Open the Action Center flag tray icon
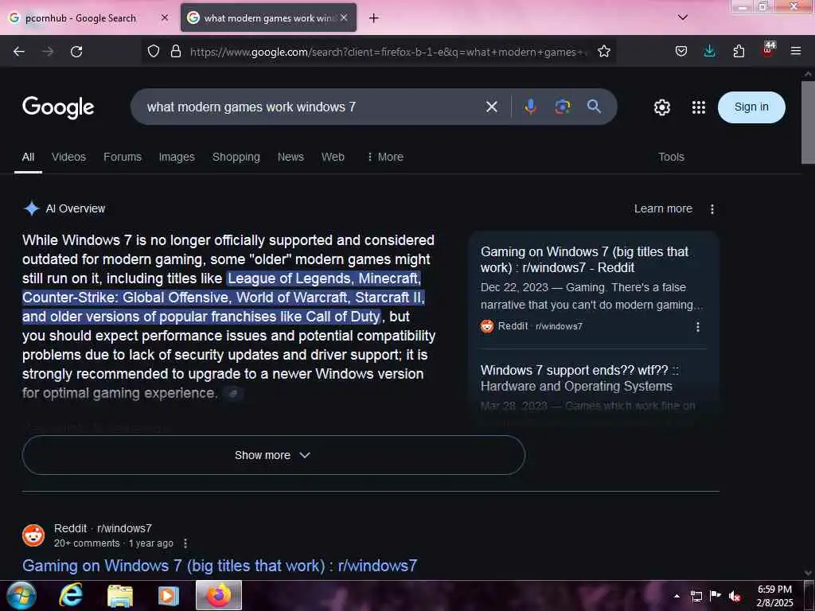815x611 pixels. (716, 595)
